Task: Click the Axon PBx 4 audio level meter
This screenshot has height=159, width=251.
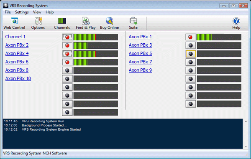Action: pyautogui.click(x=96, y=54)
